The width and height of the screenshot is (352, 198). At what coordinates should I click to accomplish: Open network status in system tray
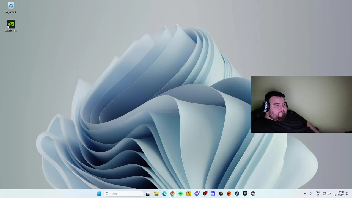click(x=324, y=194)
